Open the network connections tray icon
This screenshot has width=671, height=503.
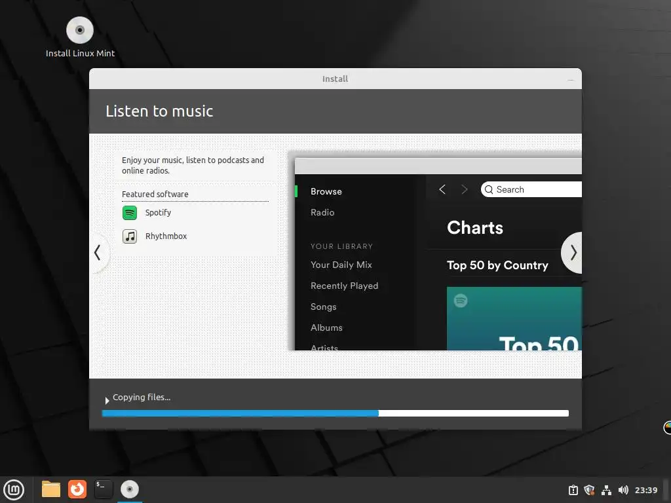(x=606, y=490)
